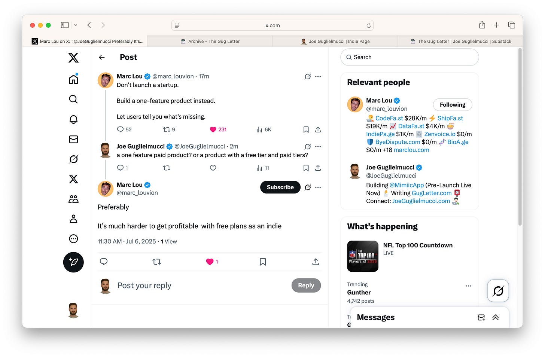Toggle Following button for Marc Lou
Screen dimensions: 545x357
[x=453, y=105]
